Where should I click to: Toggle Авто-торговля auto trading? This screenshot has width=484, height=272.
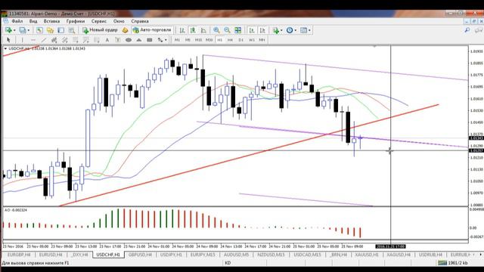click(x=151, y=30)
